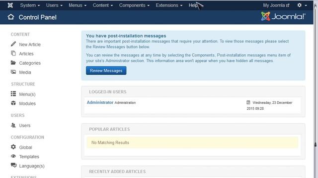The width and height of the screenshot is (318, 178).
Task: Click the 'RECENTLY ADDED ARTICLES' heading
Action: click(x=117, y=172)
